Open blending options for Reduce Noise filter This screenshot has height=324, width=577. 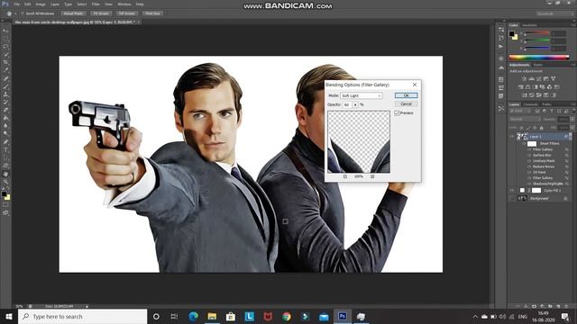tap(567, 166)
